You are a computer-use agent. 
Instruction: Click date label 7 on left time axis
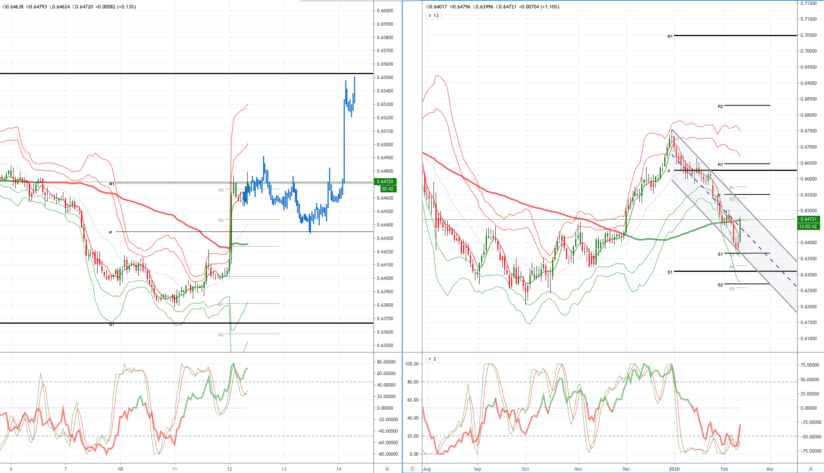point(66,469)
